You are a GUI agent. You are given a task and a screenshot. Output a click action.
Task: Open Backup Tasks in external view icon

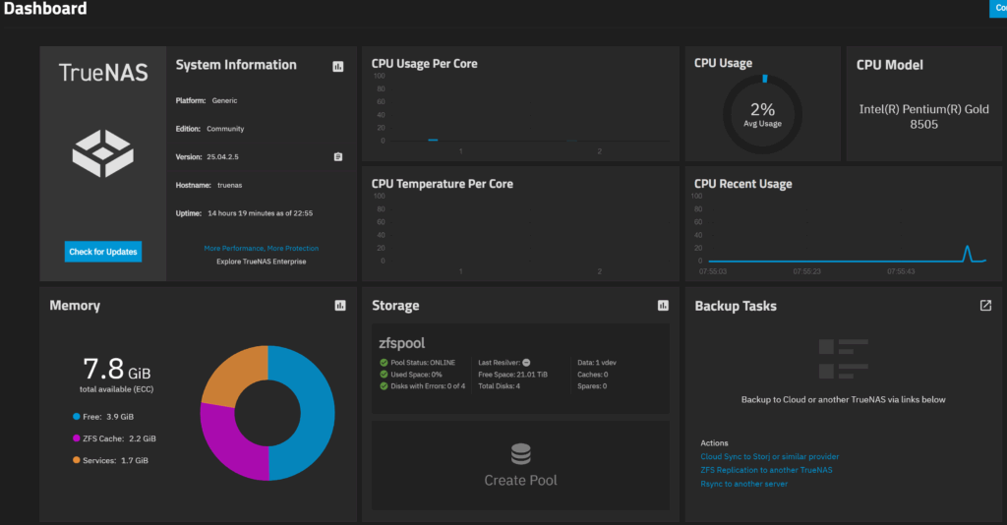(x=985, y=306)
